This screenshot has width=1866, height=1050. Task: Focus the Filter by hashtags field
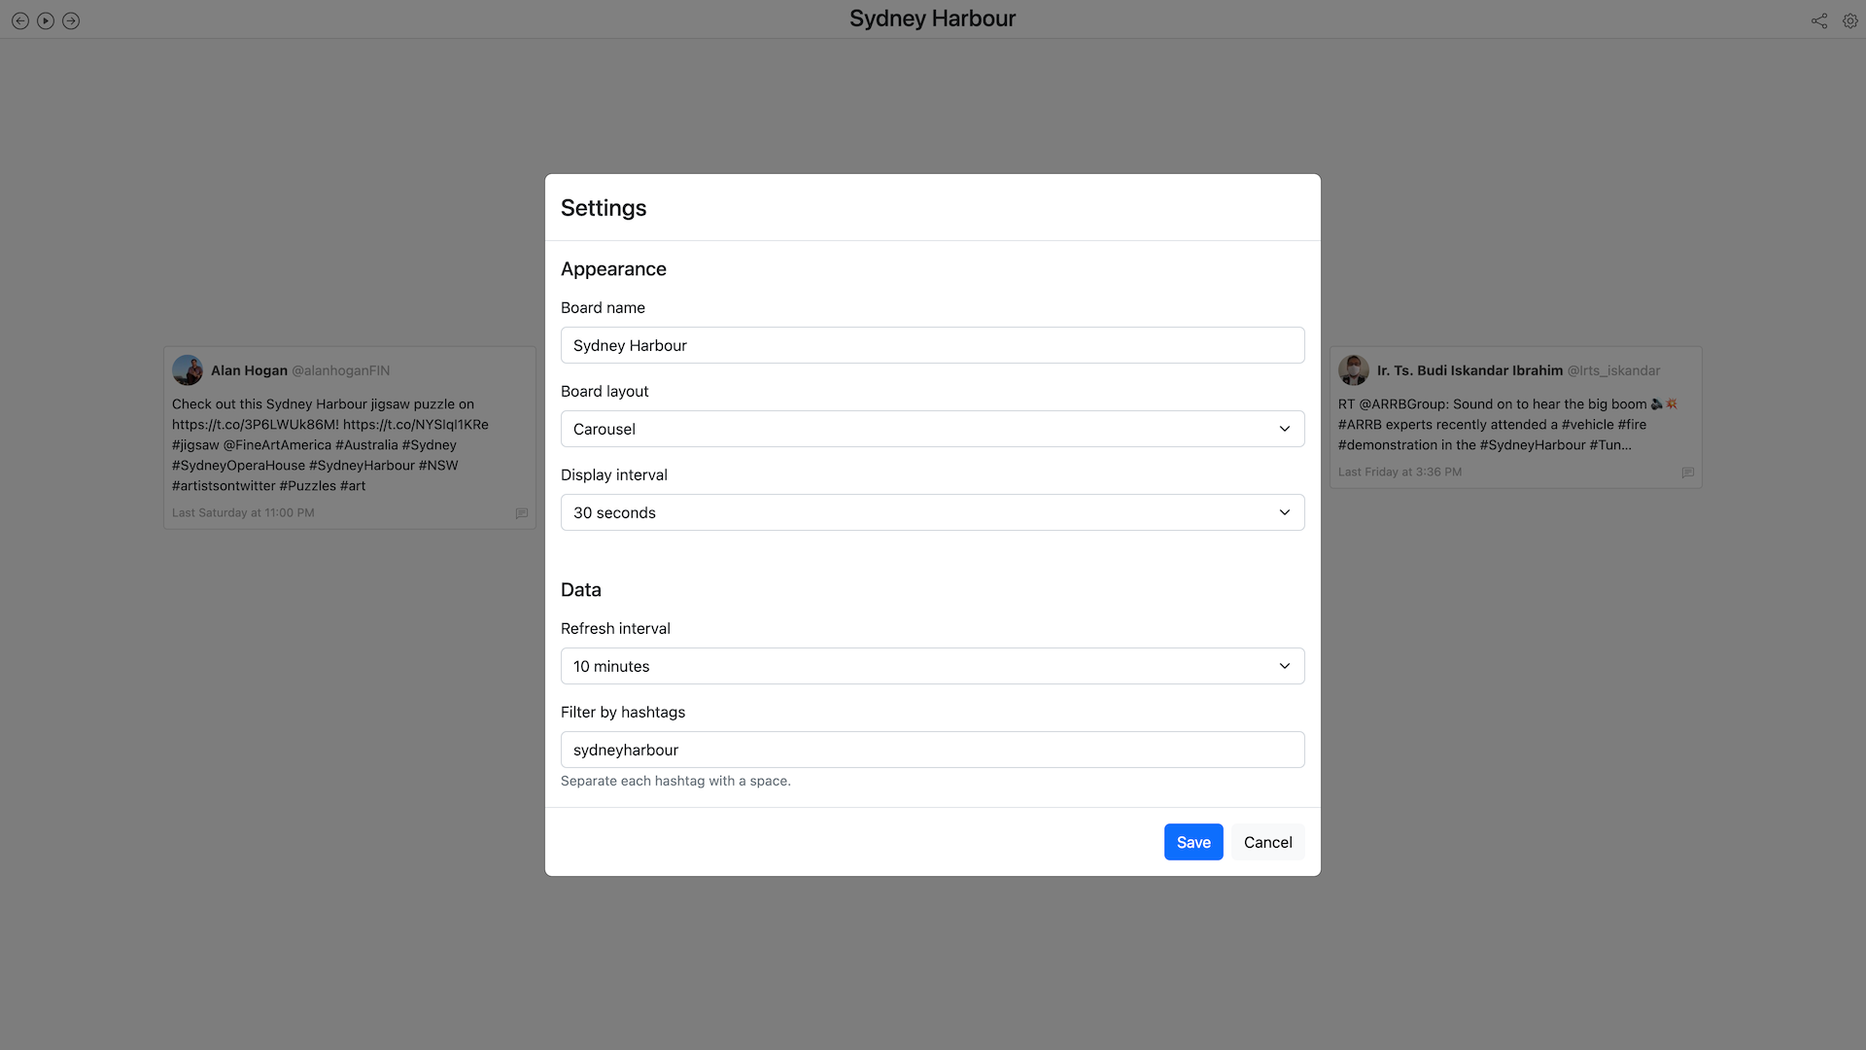coord(932,750)
